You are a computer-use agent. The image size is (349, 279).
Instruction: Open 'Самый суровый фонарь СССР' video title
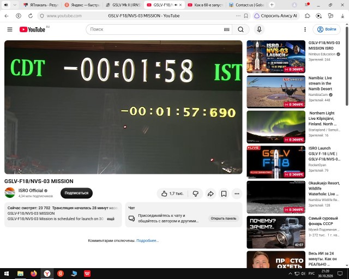pyautogui.click(x=323, y=221)
